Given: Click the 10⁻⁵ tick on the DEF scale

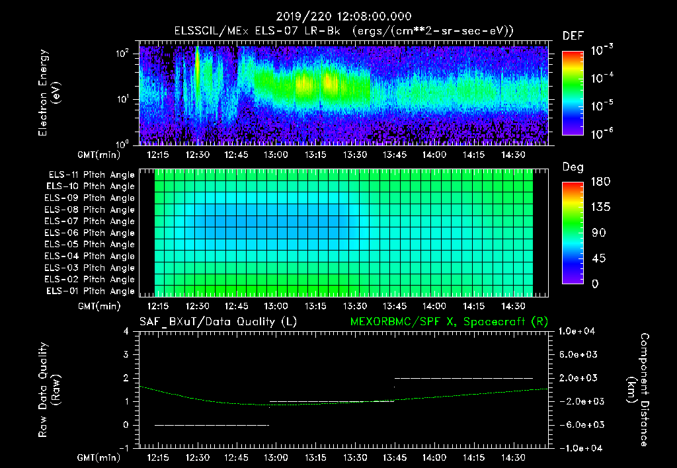Looking at the screenshot, I should 602,106.
